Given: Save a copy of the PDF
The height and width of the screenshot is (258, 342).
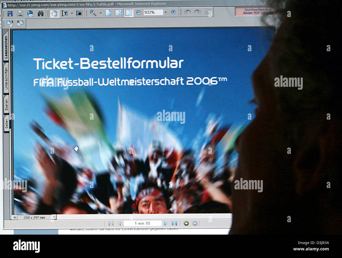Looking at the screenshot, I should 10,13.
